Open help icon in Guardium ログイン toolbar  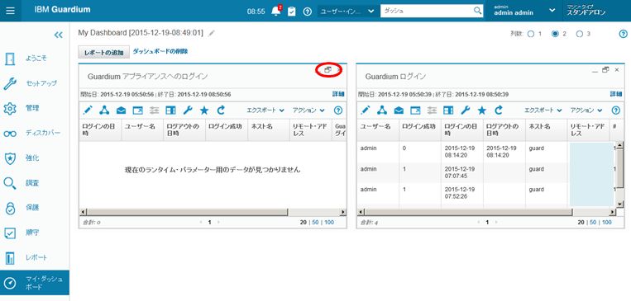pos(616,111)
